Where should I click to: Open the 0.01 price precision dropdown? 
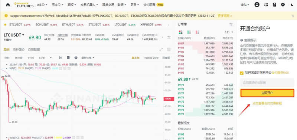[x=229, y=32]
